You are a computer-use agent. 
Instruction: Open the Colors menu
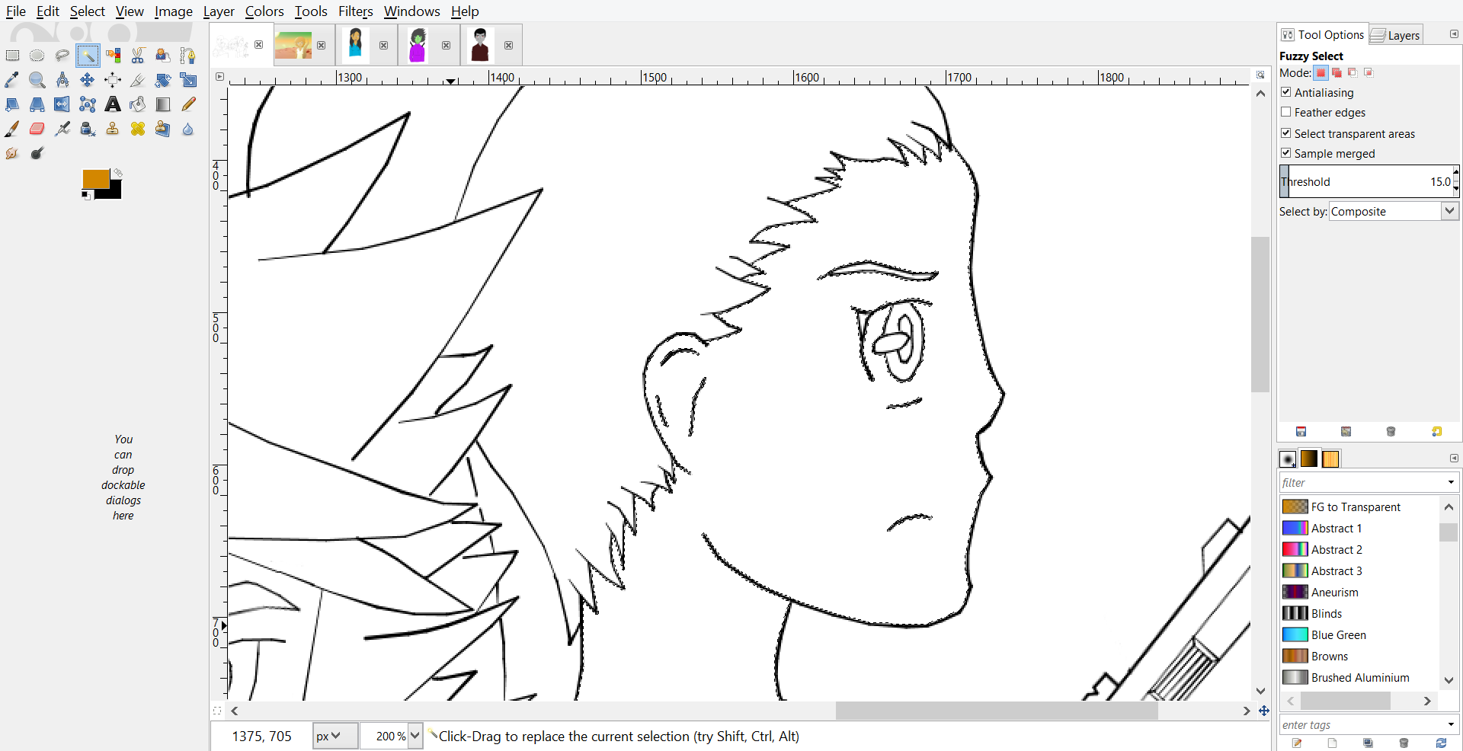click(264, 11)
